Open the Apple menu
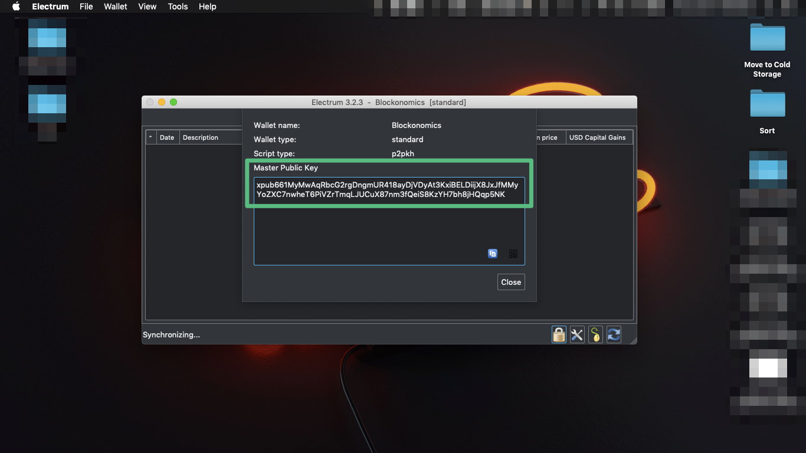Viewport: 806px width, 453px height. click(16, 6)
